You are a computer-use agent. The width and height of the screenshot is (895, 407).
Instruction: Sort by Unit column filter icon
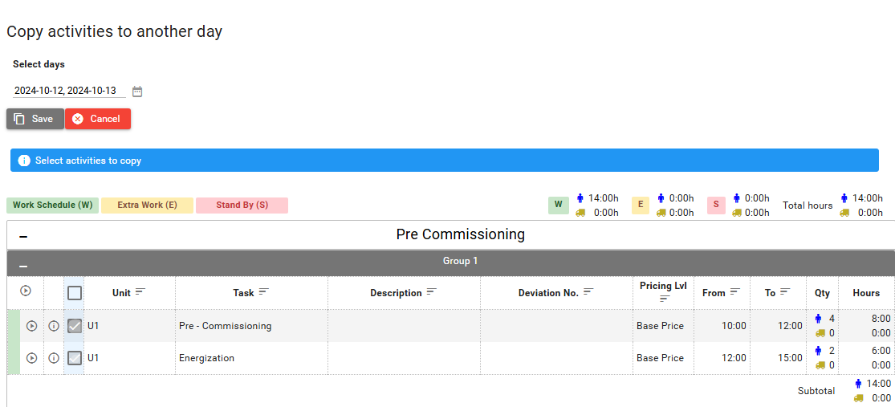pos(140,291)
